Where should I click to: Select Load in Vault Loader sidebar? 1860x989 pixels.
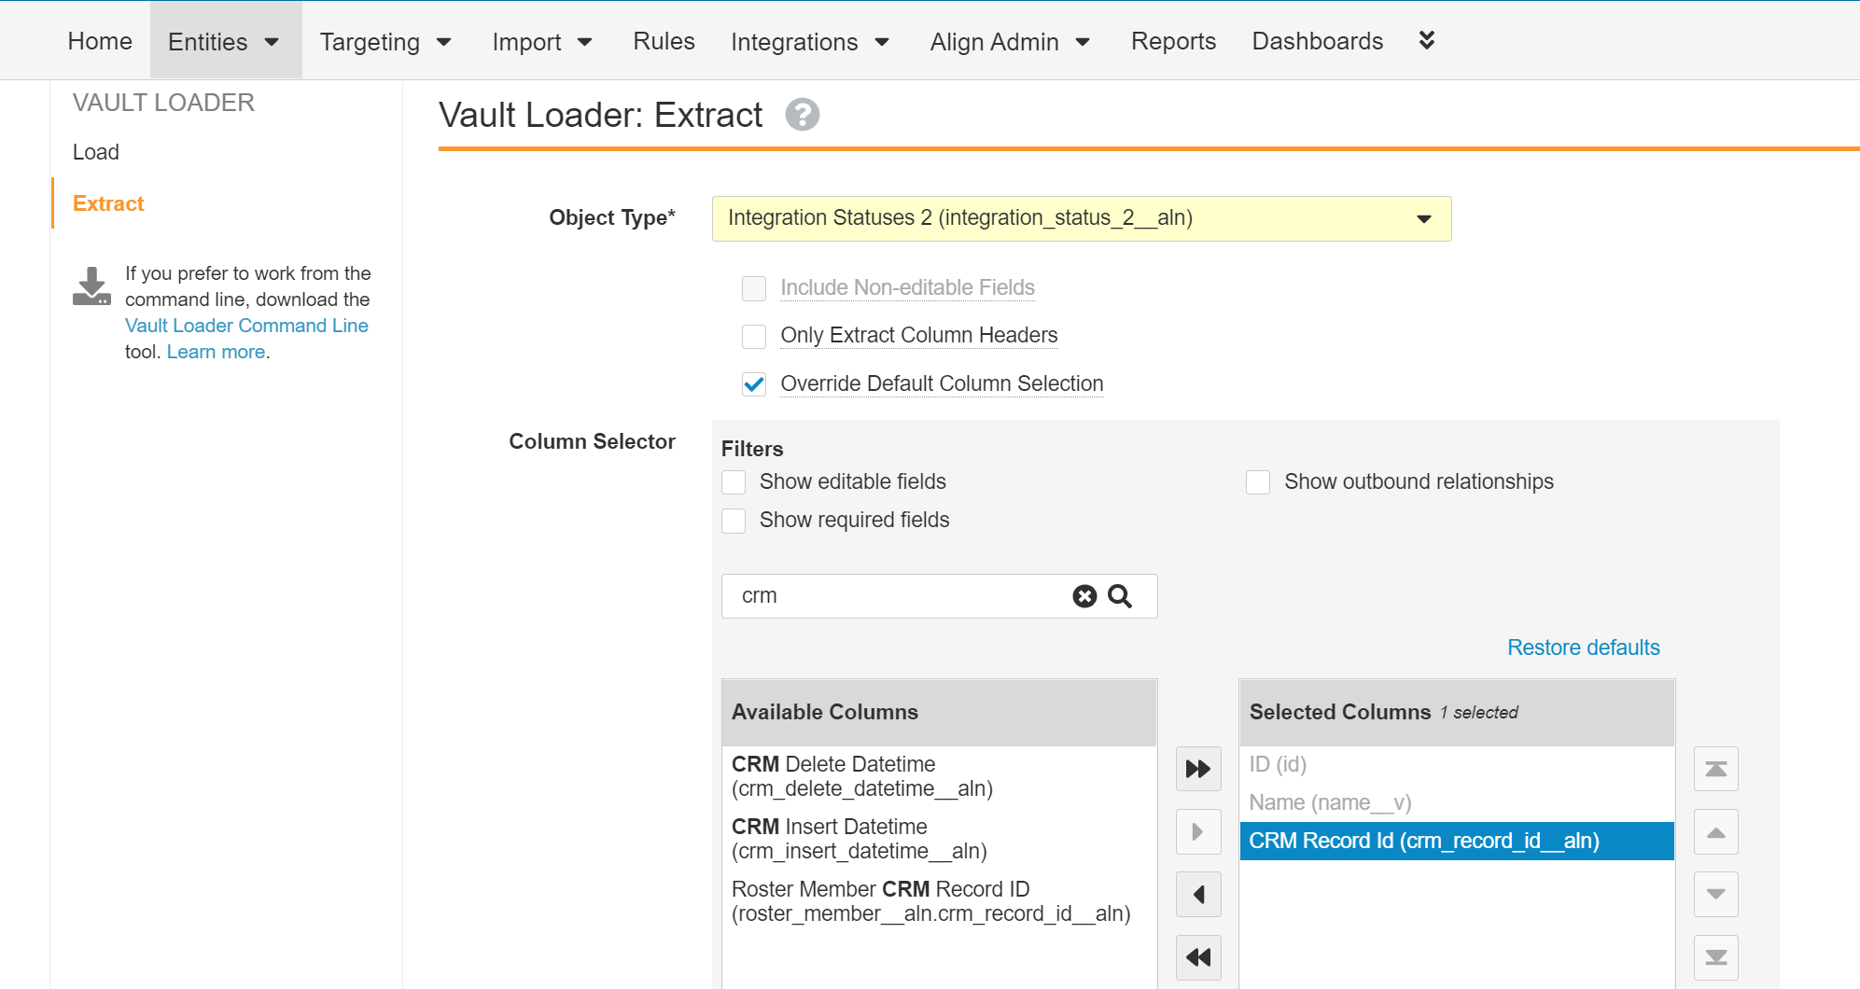[96, 152]
